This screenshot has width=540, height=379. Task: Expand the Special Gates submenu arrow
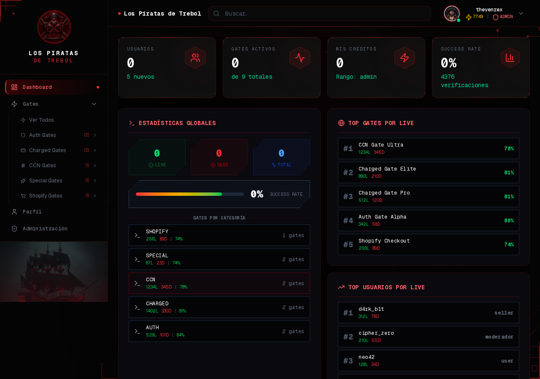point(95,181)
